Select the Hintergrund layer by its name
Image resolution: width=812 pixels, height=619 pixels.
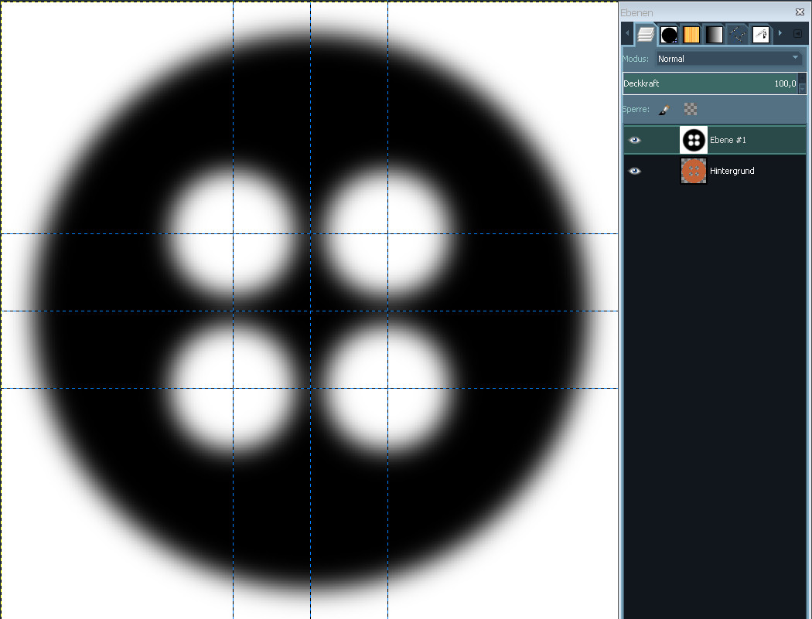pyautogui.click(x=732, y=171)
